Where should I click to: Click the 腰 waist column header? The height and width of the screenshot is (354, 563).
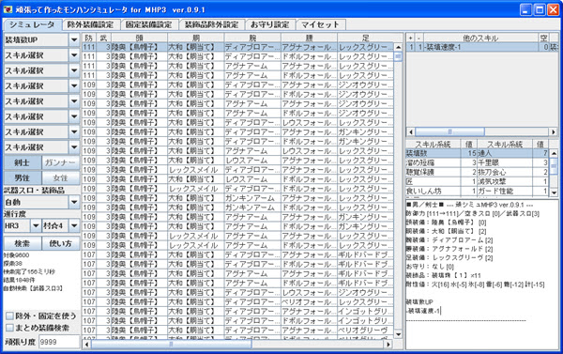[x=309, y=38]
